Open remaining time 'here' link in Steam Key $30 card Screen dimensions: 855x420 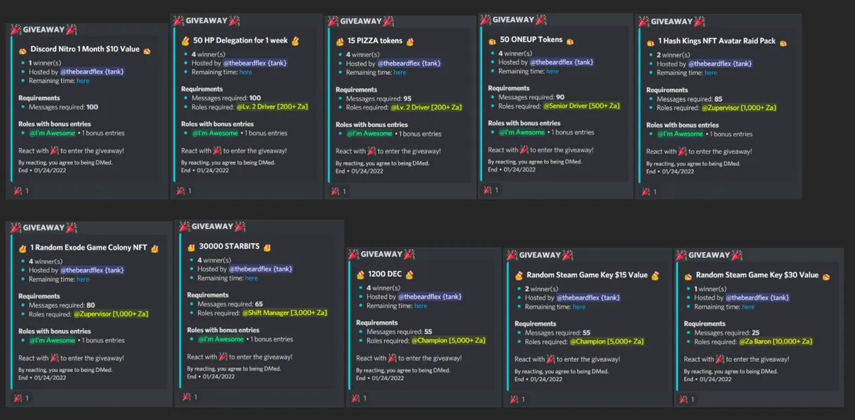[748, 307]
